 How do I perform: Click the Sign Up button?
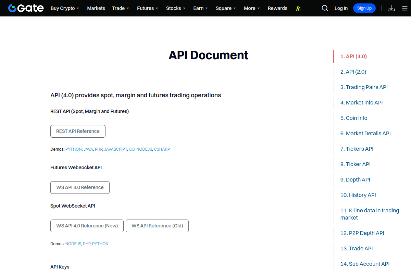pos(364,8)
